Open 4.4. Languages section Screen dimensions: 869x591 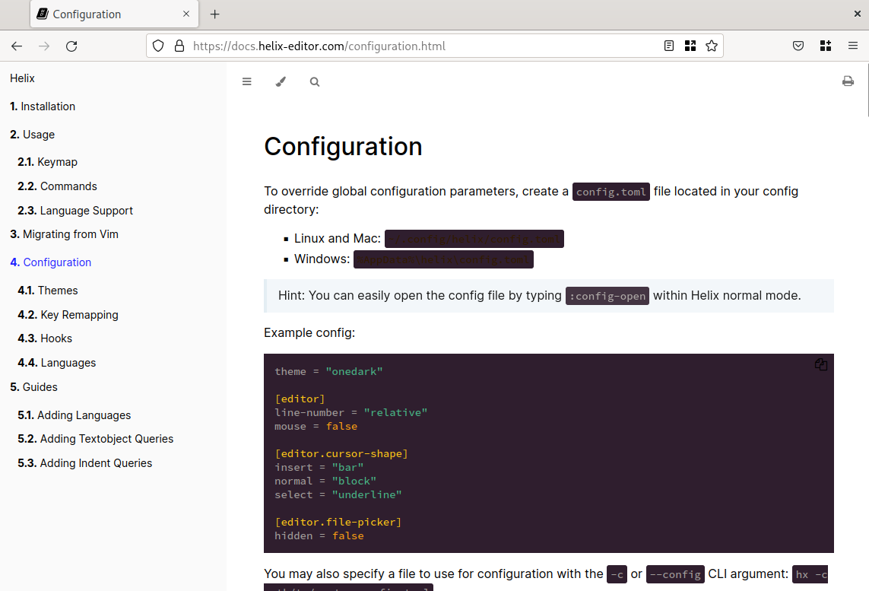pos(56,363)
